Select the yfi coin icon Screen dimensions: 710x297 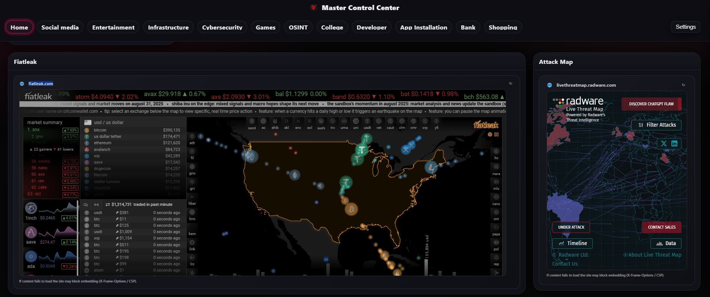436,121
